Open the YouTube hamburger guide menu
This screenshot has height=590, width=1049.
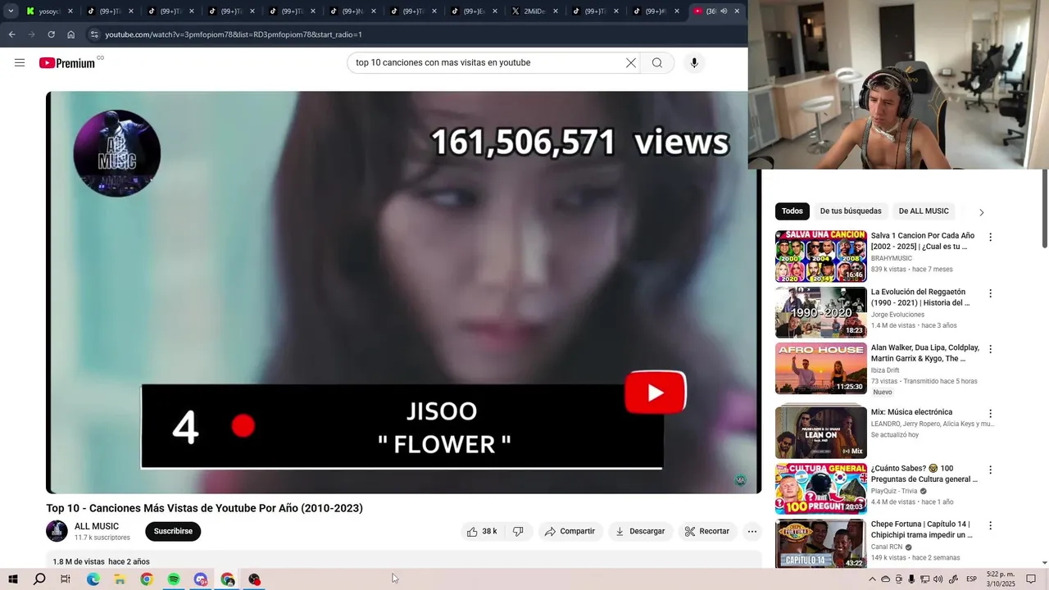(20, 63)
